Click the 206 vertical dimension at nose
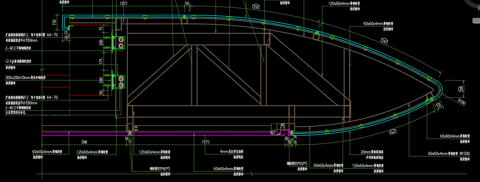 [461, 88]
